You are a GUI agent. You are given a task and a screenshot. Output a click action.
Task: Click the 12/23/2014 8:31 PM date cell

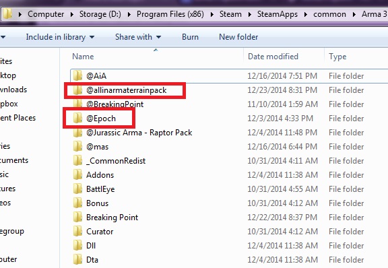point(282,90)
